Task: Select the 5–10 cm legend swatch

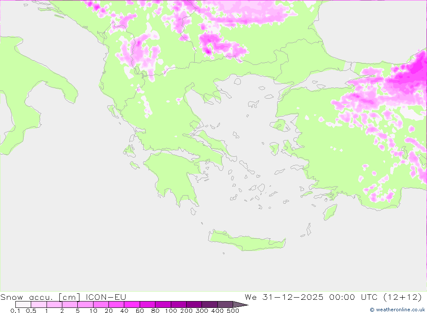Action: pos(85,304)
